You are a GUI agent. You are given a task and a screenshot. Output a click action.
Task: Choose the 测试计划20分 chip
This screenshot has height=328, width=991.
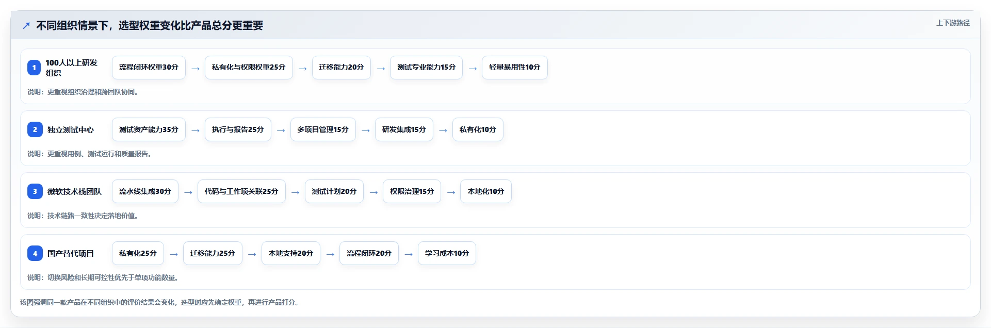334,191
